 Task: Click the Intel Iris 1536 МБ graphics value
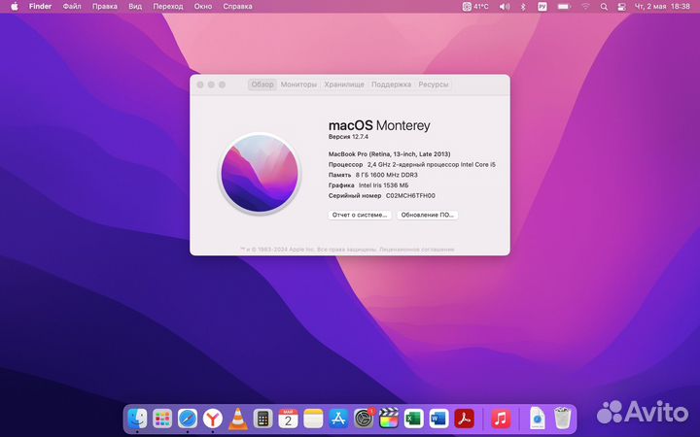click(x=383, y=185)
